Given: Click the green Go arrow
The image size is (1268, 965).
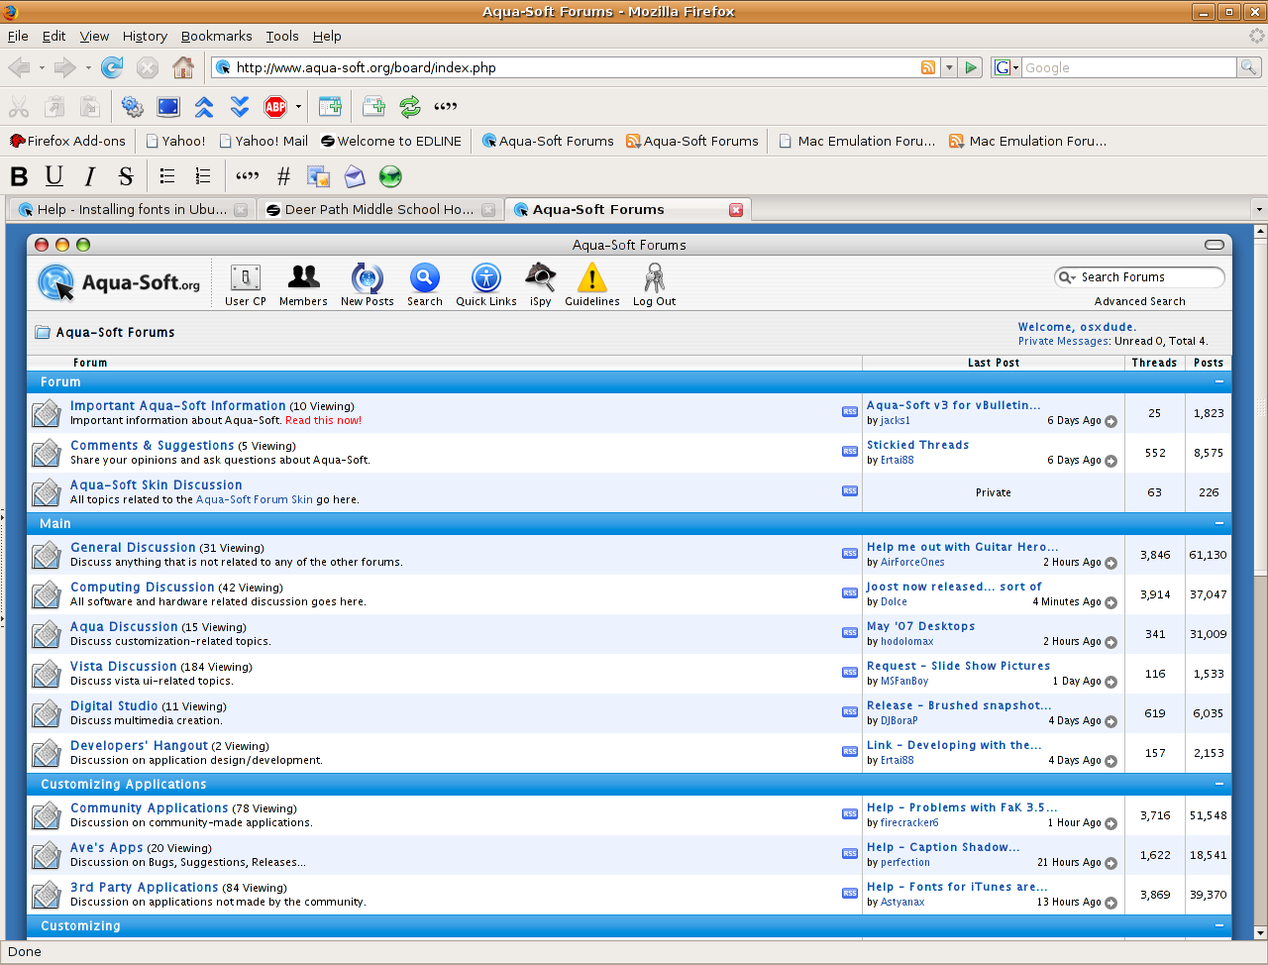Looking at the screenshot, I should [971, 67].
